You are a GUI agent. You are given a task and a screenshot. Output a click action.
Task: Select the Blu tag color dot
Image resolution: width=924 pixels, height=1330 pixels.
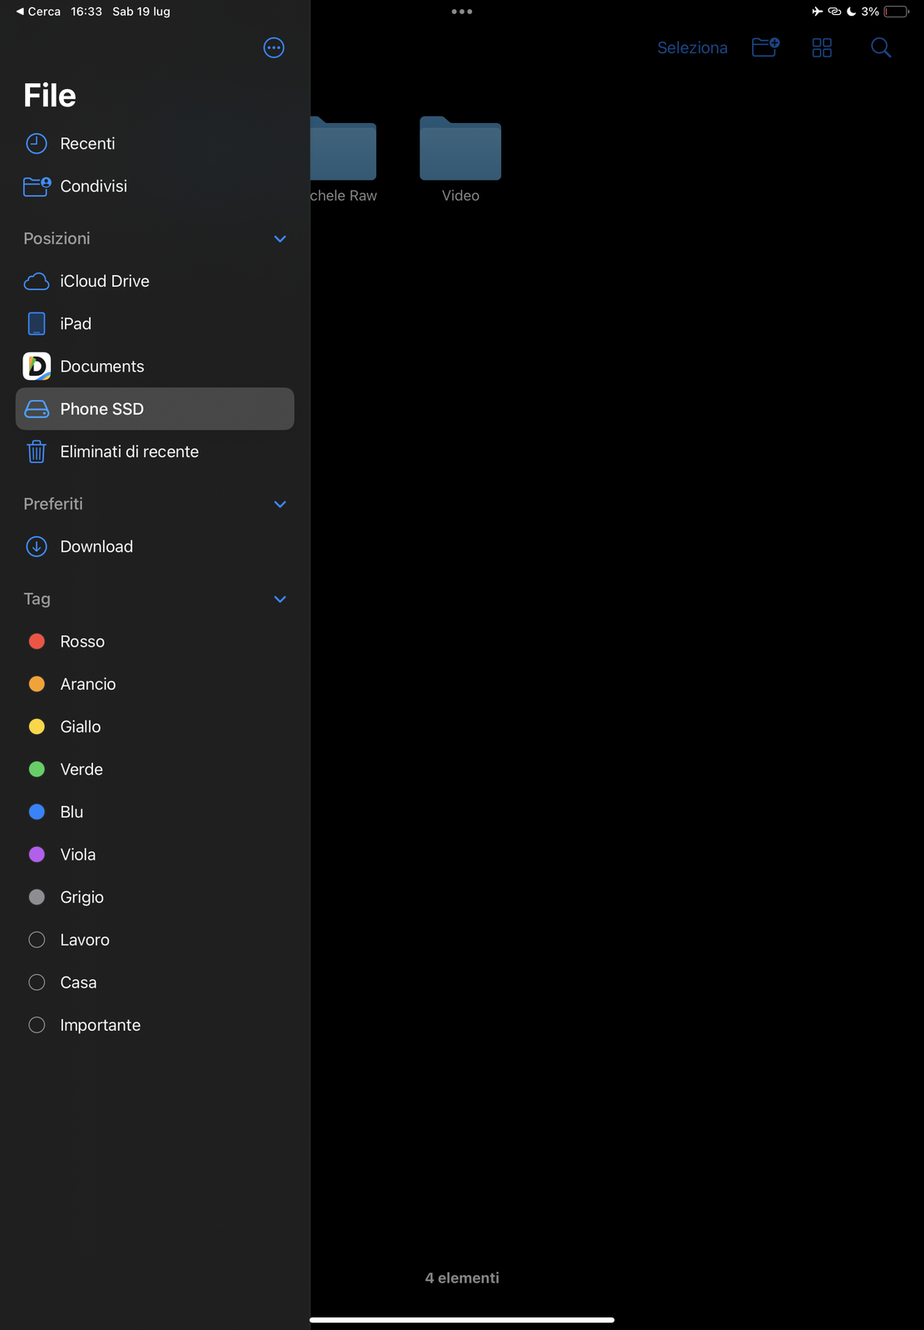click(37, 812)
